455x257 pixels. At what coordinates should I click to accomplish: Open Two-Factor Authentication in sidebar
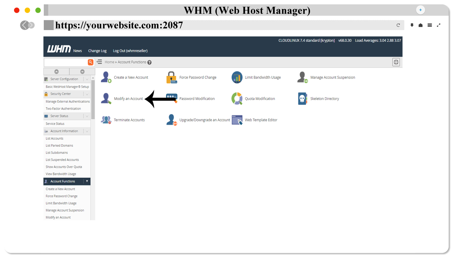coord(63,109)
